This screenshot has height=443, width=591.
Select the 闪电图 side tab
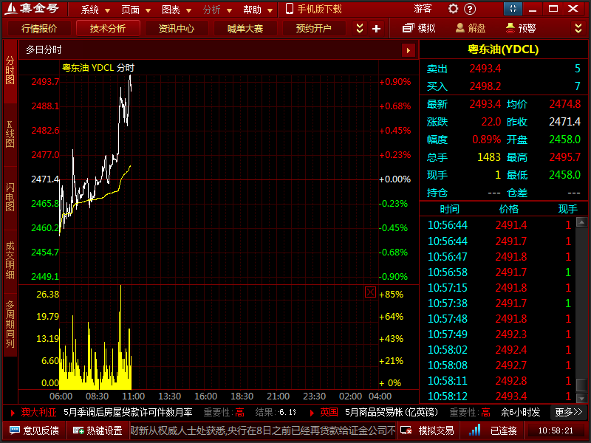click(x=10, y=197)
